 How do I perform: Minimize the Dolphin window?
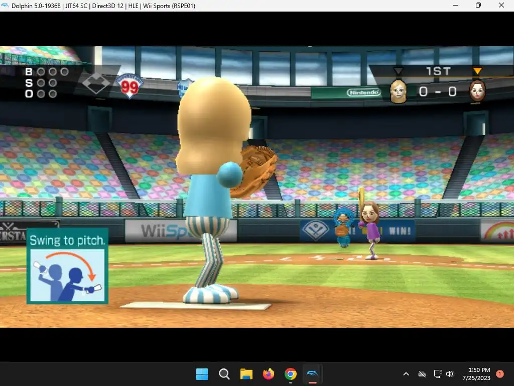click(456, 5)
